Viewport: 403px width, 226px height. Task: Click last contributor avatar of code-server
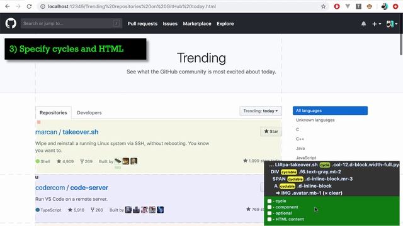160,210
